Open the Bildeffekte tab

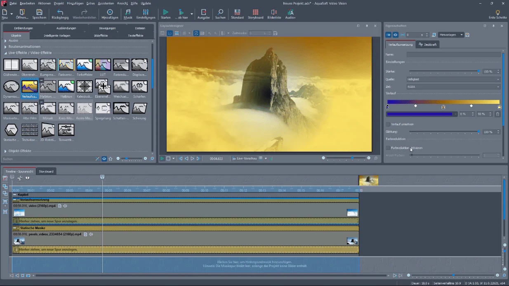(101, 35)
